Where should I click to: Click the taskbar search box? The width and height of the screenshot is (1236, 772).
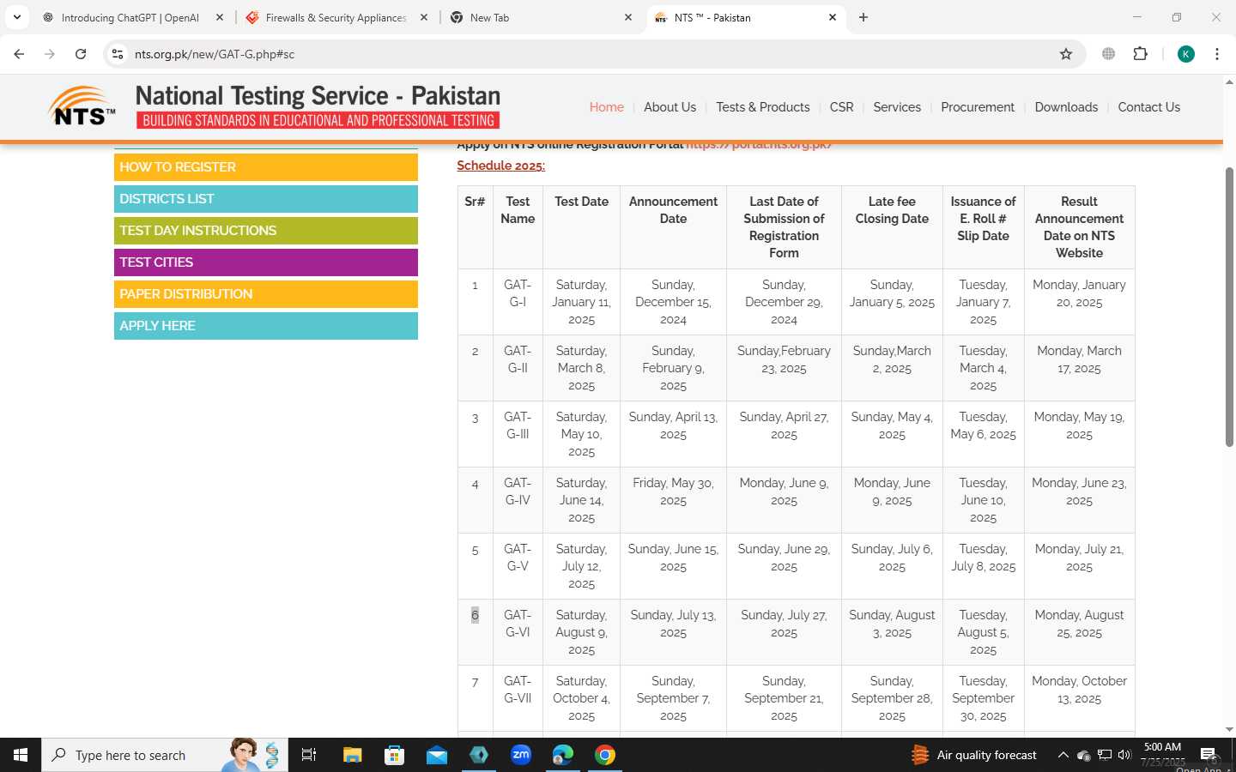(x=165, y=755)
